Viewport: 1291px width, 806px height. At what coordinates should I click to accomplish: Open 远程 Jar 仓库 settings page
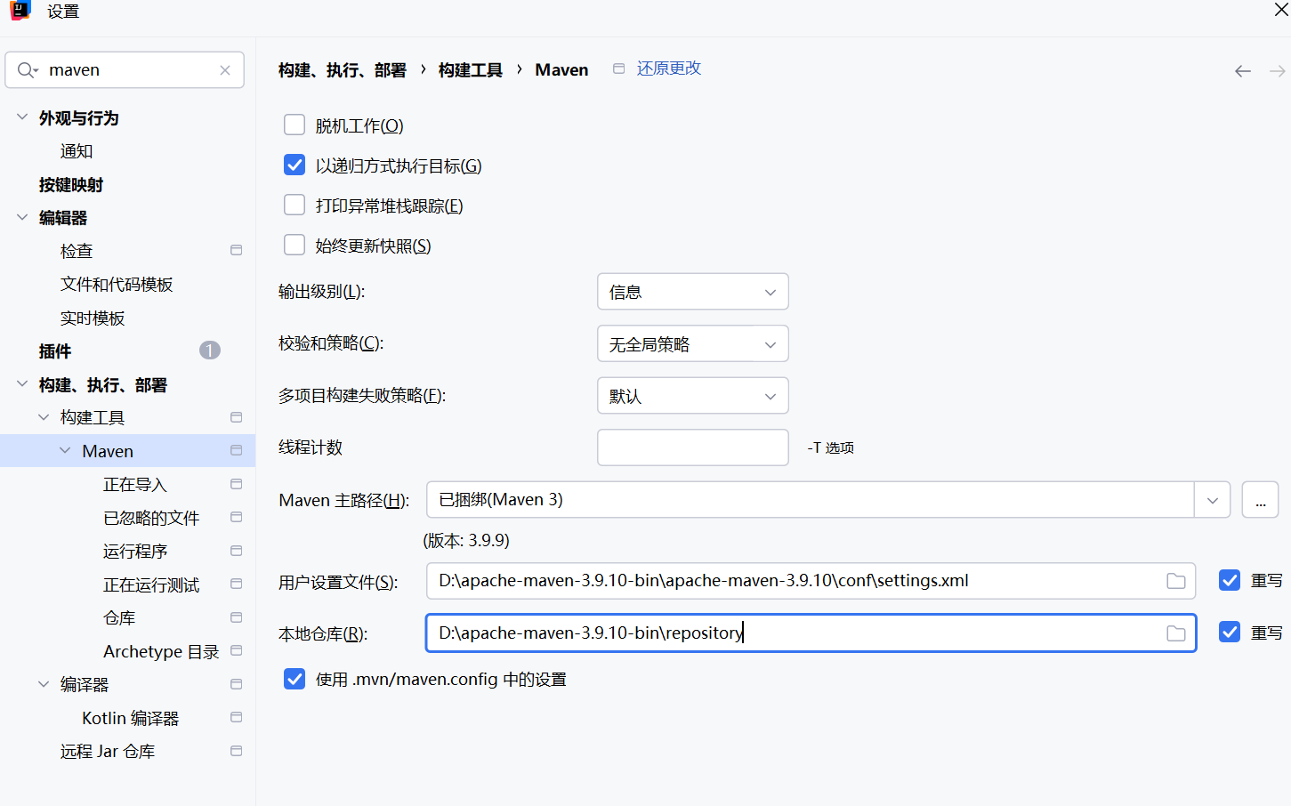point(108,751)
